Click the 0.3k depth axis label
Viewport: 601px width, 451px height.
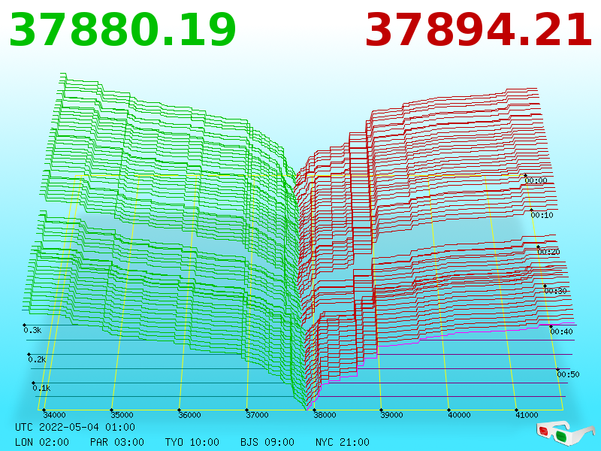pos(32,330)
